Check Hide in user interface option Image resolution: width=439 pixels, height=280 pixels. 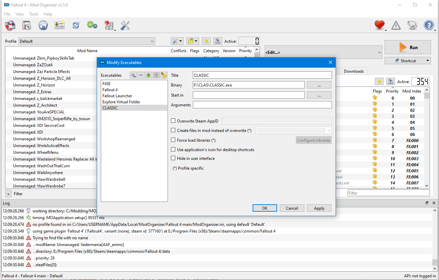point(173,158)
